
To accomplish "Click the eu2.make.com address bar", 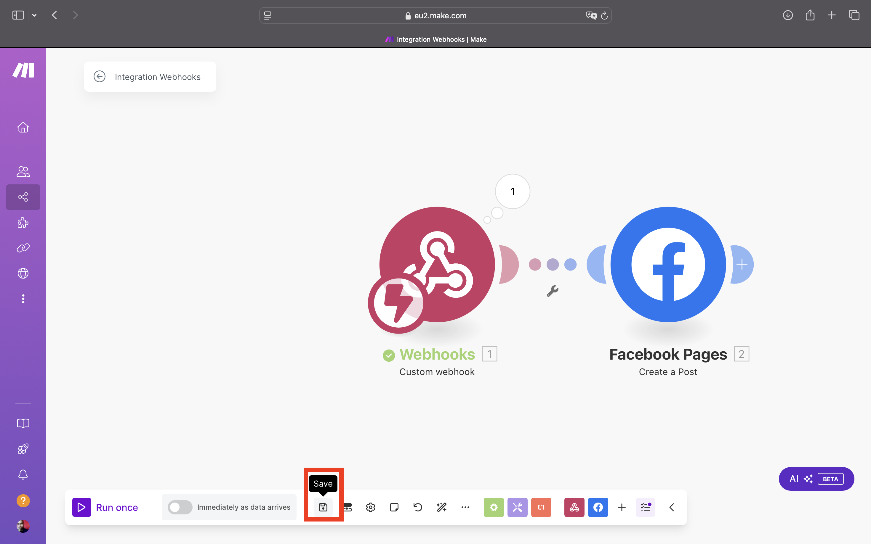I will [x=435, y=15].
